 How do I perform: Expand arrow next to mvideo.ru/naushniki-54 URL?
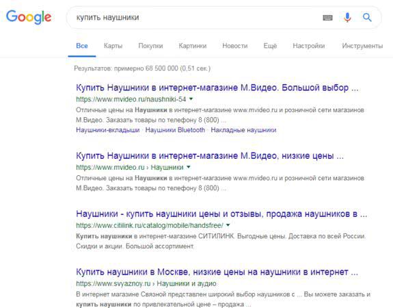pos(191,99)
